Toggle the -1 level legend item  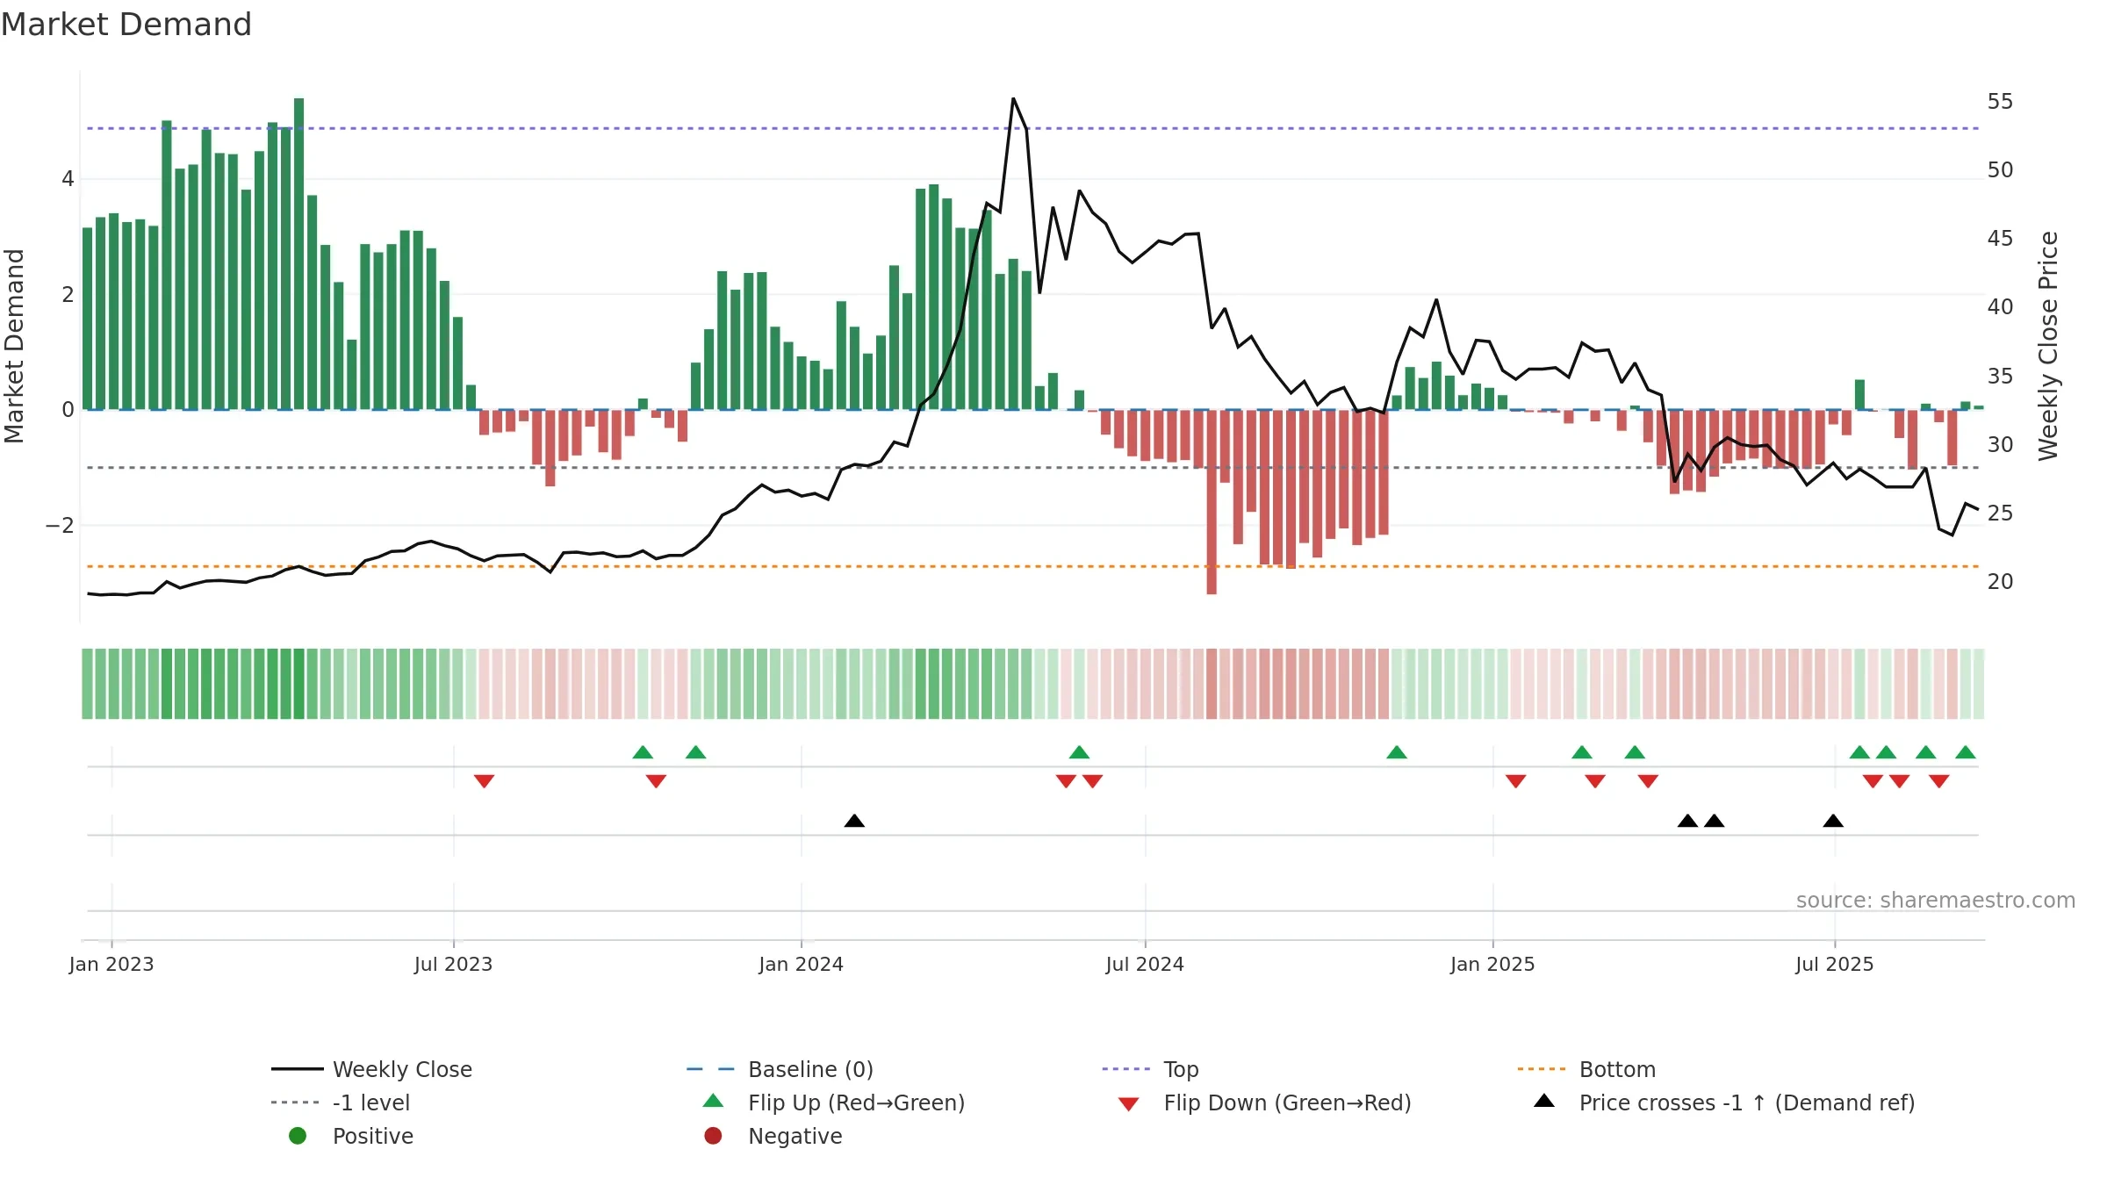[x=340, y=1102]
